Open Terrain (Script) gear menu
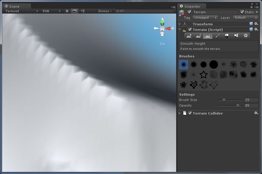Viewport: 262px width, 174px height. pos(256,29)
